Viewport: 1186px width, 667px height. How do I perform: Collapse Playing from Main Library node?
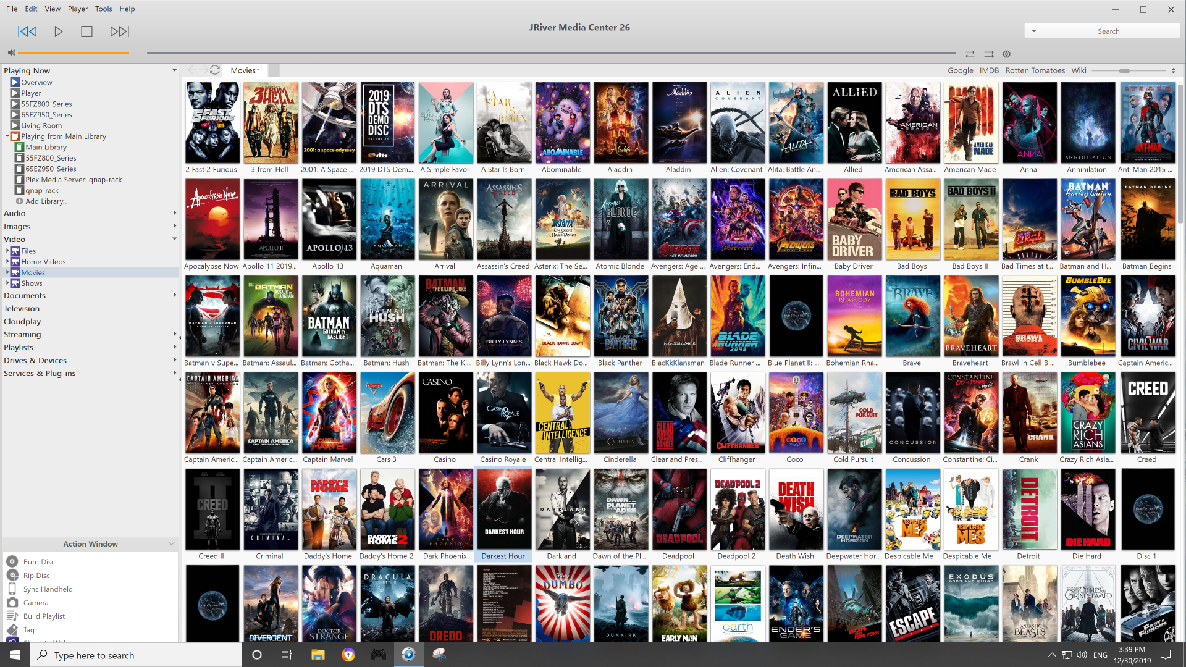point(7,136)
